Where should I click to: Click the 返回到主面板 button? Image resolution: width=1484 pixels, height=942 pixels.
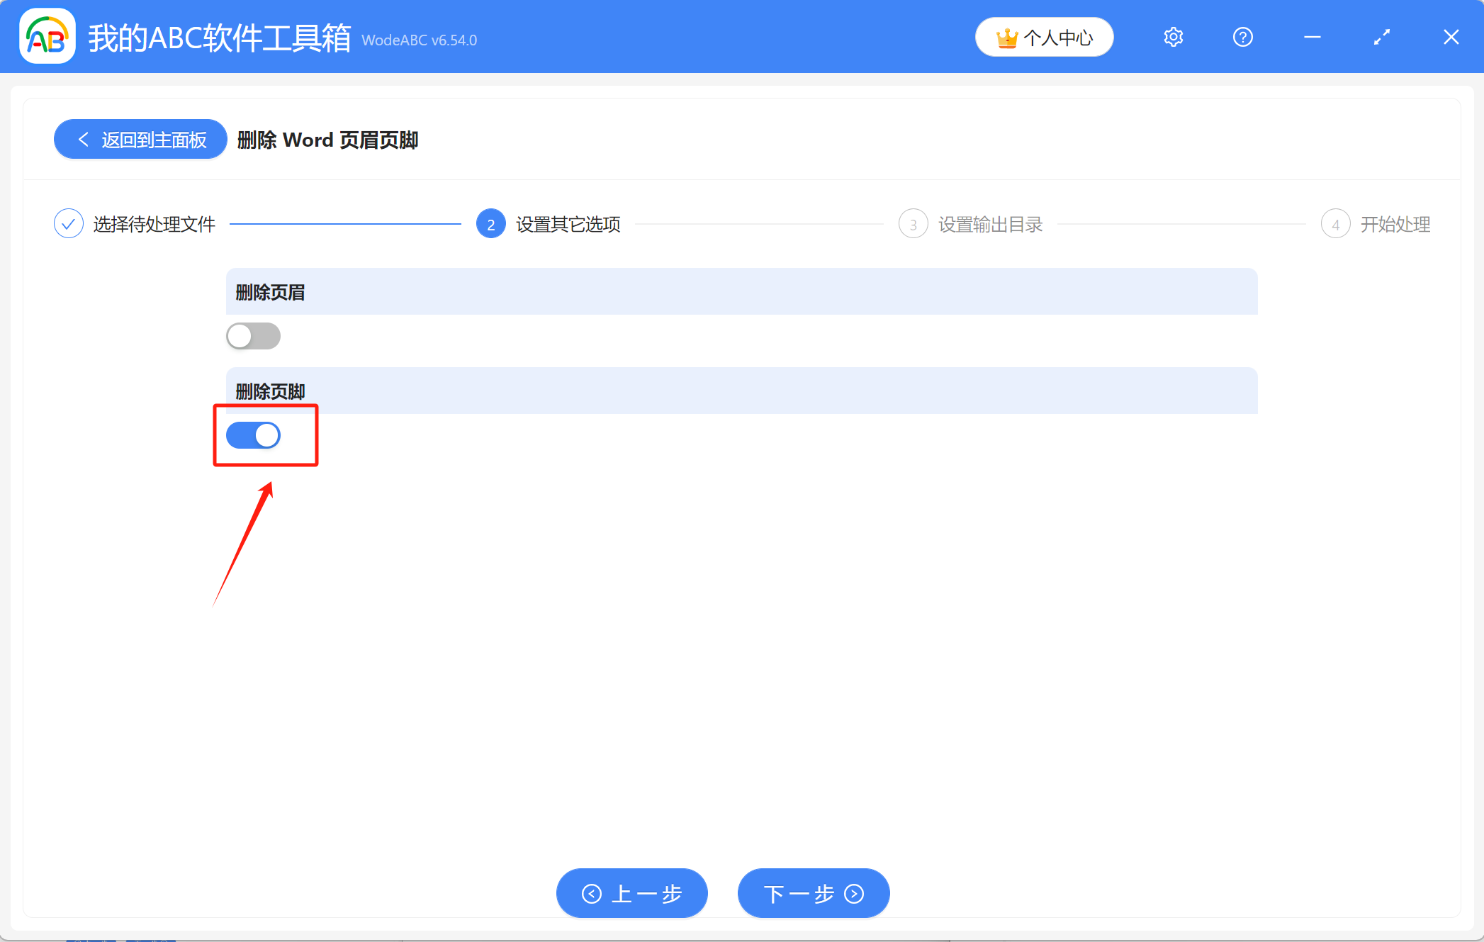(x=140, y=139)
